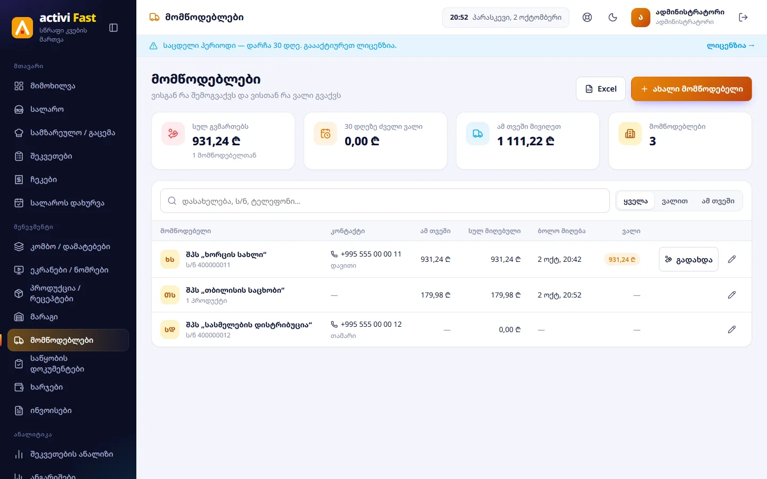The height and width of the screenshot is (479, 767).
Task: Switch to the „ამ თვეში“ filter tab
Action: pos(717,201)
